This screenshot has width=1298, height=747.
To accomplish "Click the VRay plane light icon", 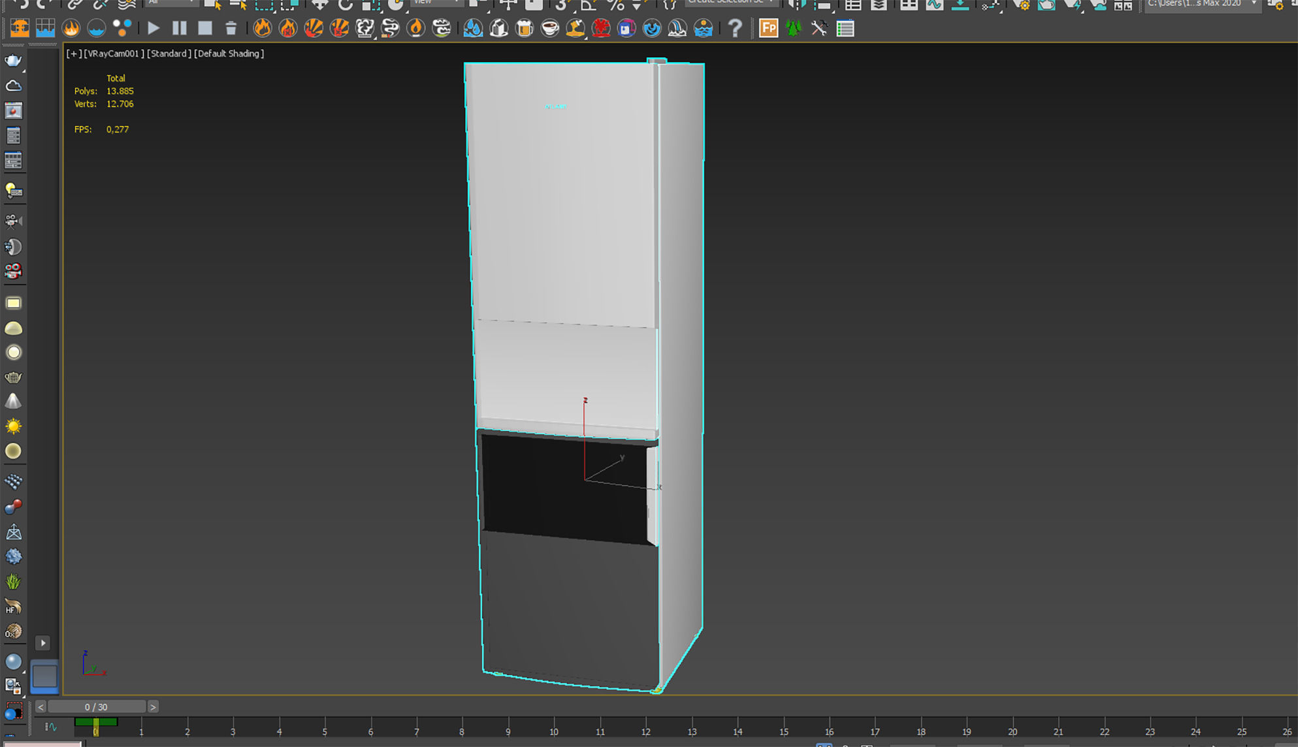I will point(13,303).
